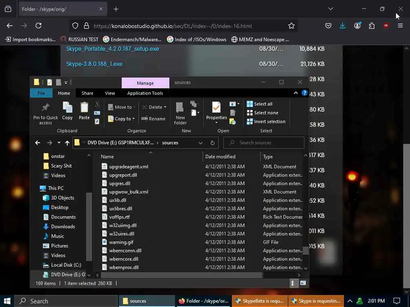Open Properties in Explorer ribbon
Image resolution: width=410 pixels, height=307 pixels.
216,112
